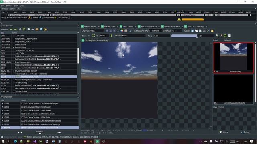Toggle the checkerboard background icon

(x=126, y=31)
